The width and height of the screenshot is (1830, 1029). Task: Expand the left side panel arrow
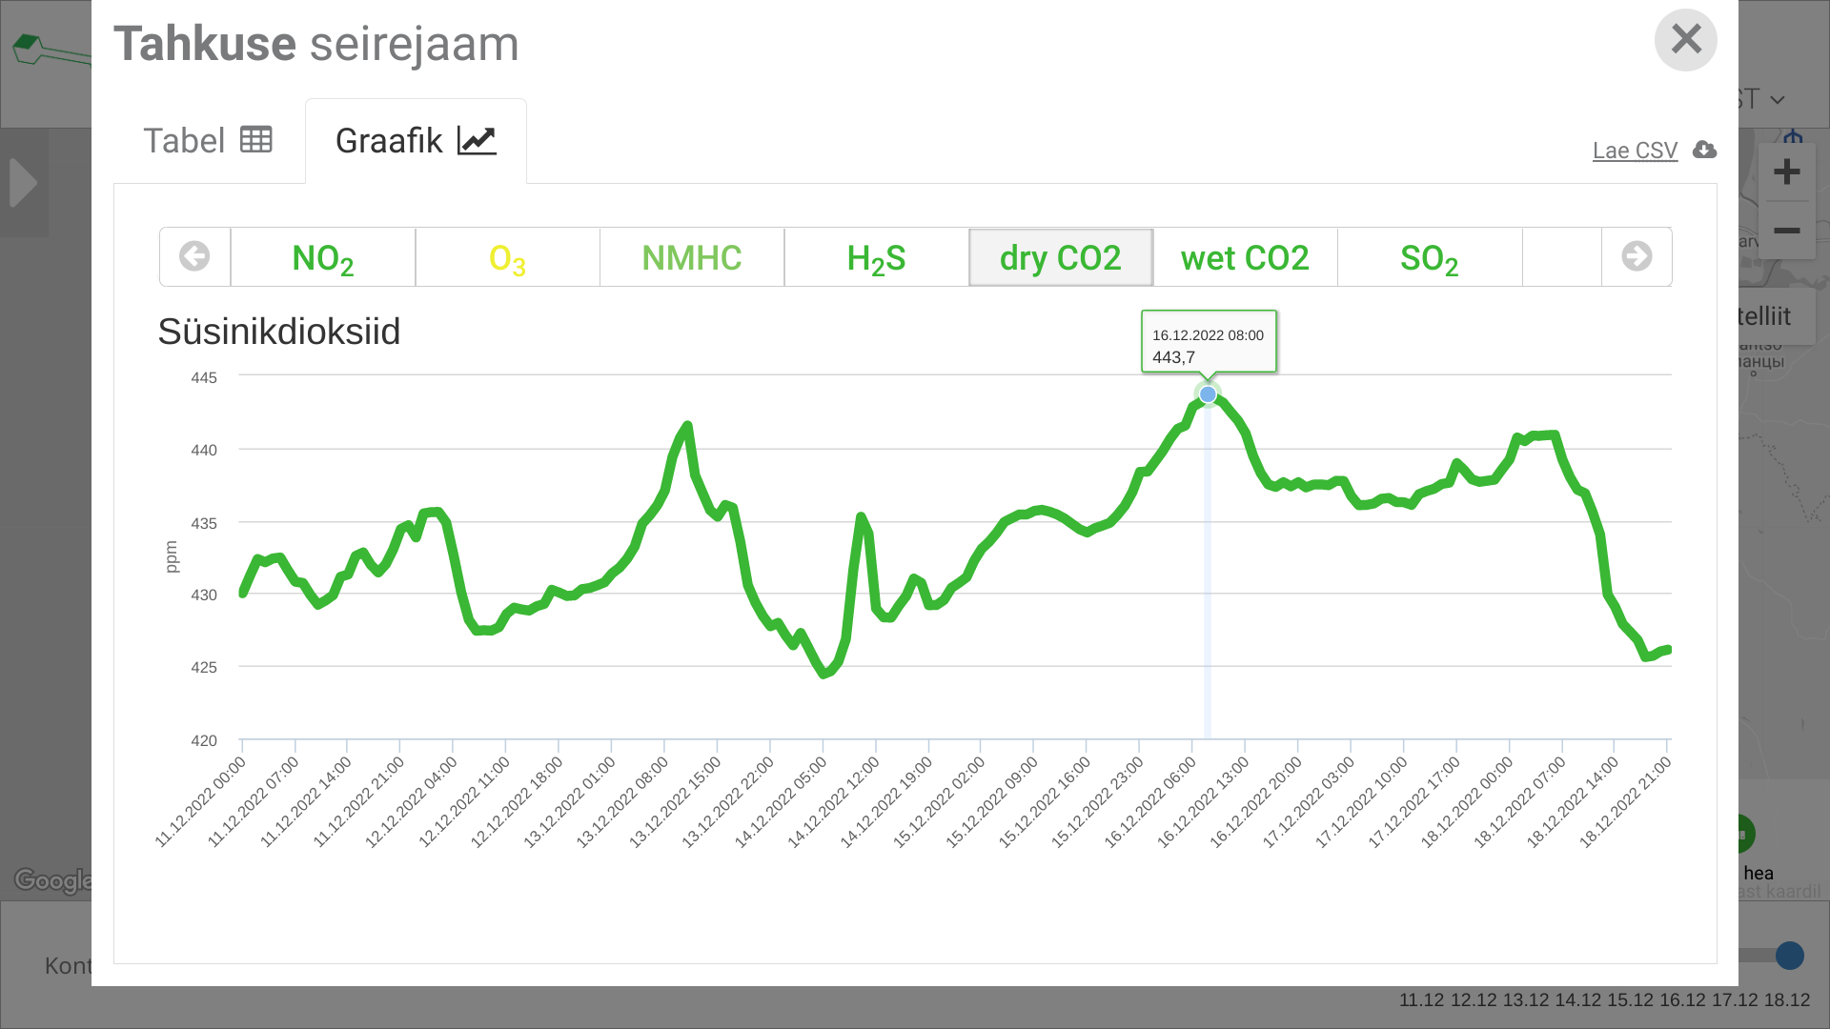click(x=23, y=183)
